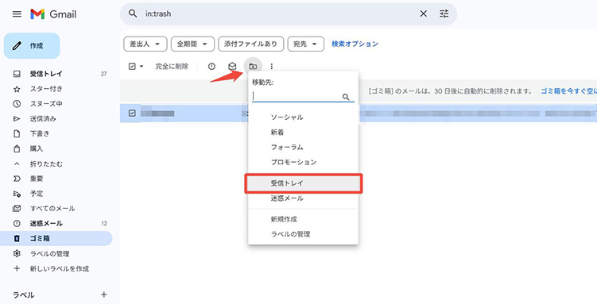Click the drafts page icon
The image size is (597, 304).
point(17,134)
